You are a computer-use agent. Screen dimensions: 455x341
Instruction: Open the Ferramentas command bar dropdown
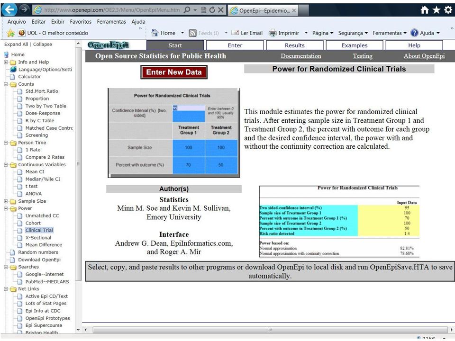[390, 33]
